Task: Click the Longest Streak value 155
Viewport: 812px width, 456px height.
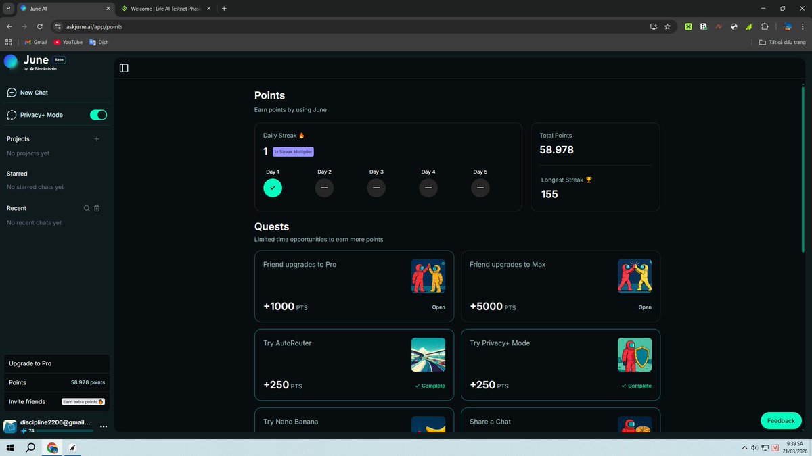Action: pyautogui.click(x=549, y=194)
